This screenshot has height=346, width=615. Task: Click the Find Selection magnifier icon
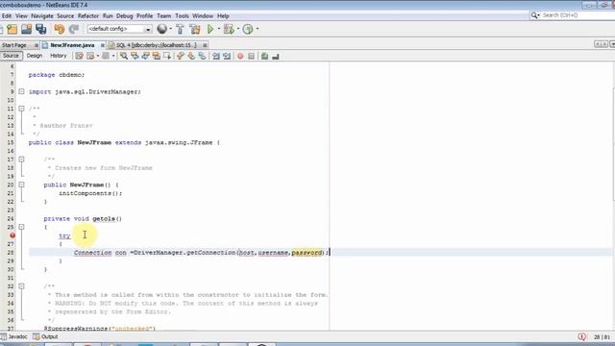click(x=124, y=57)
